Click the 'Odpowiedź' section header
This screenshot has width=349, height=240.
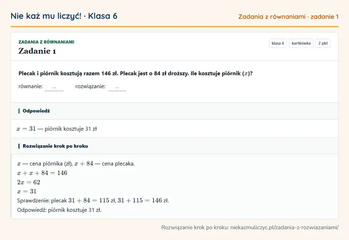click(174, 111)
